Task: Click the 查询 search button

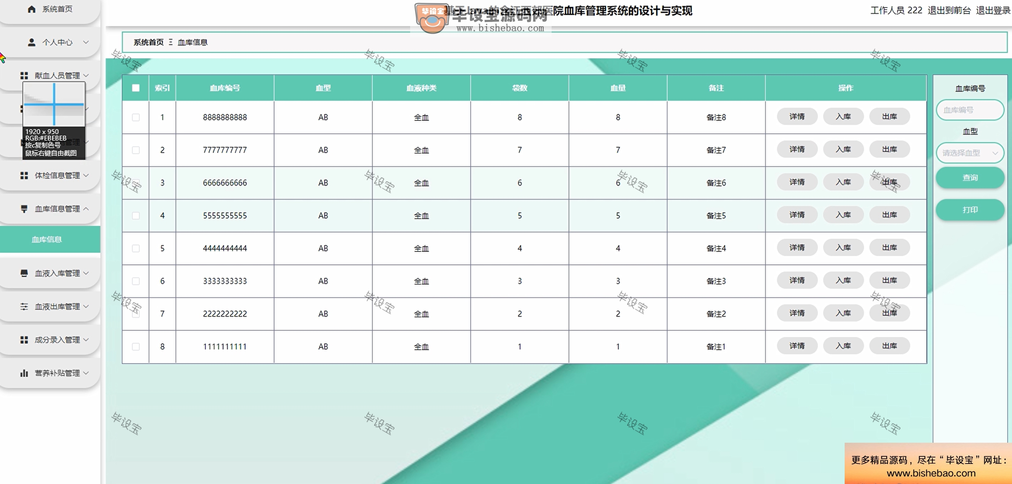Action: (x=970, y=178)
